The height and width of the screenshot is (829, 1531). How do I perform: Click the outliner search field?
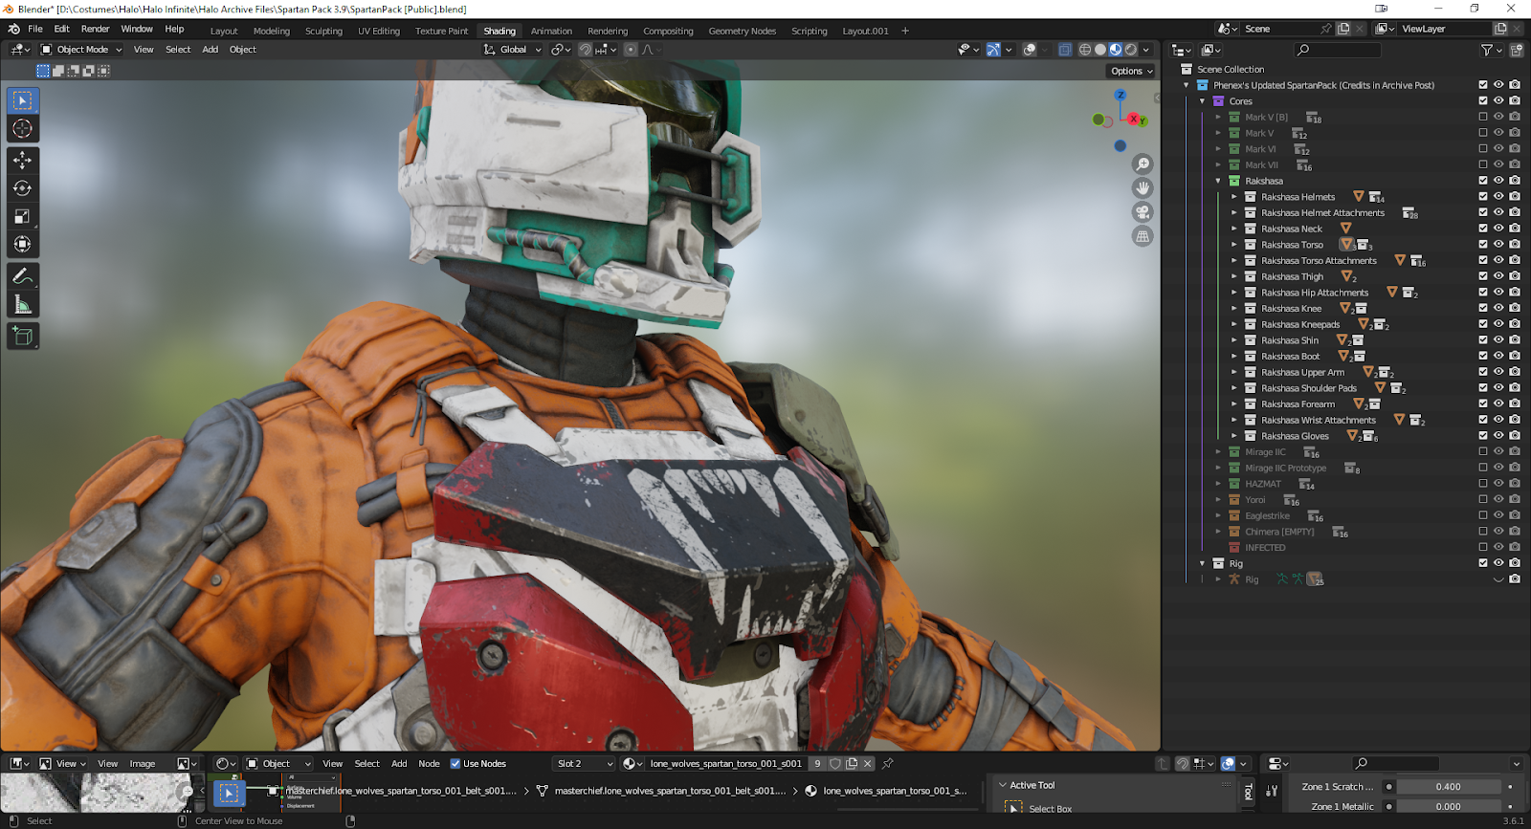pos(1338,50)
